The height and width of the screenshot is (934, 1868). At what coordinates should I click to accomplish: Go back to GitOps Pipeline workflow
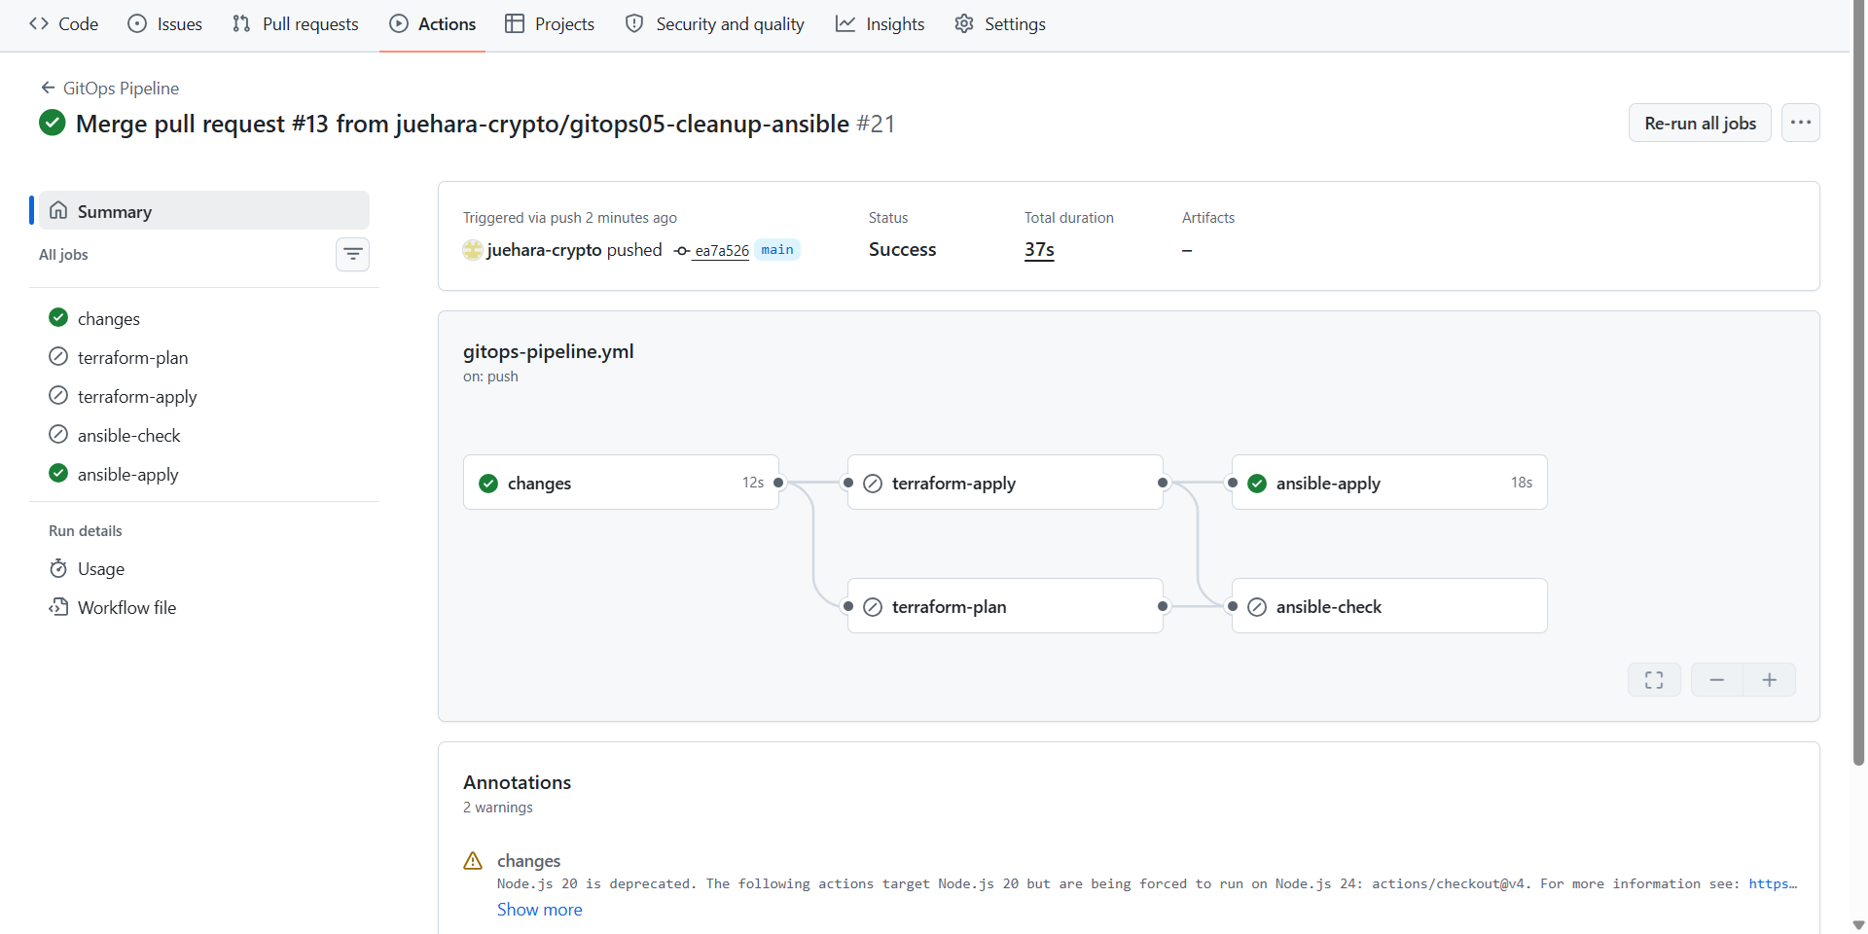tap(110, 89)
